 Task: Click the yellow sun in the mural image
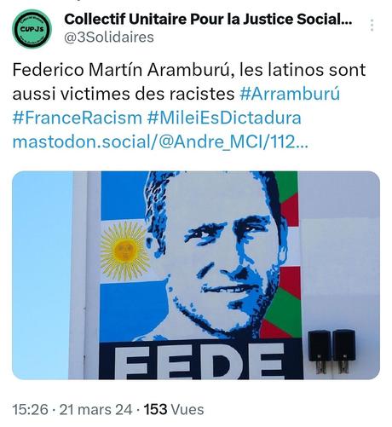click(x=125, y=251)
